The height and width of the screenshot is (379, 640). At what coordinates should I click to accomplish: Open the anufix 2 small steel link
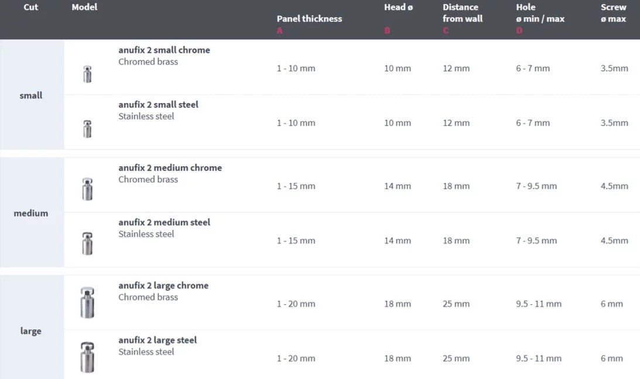click(158, 105)
